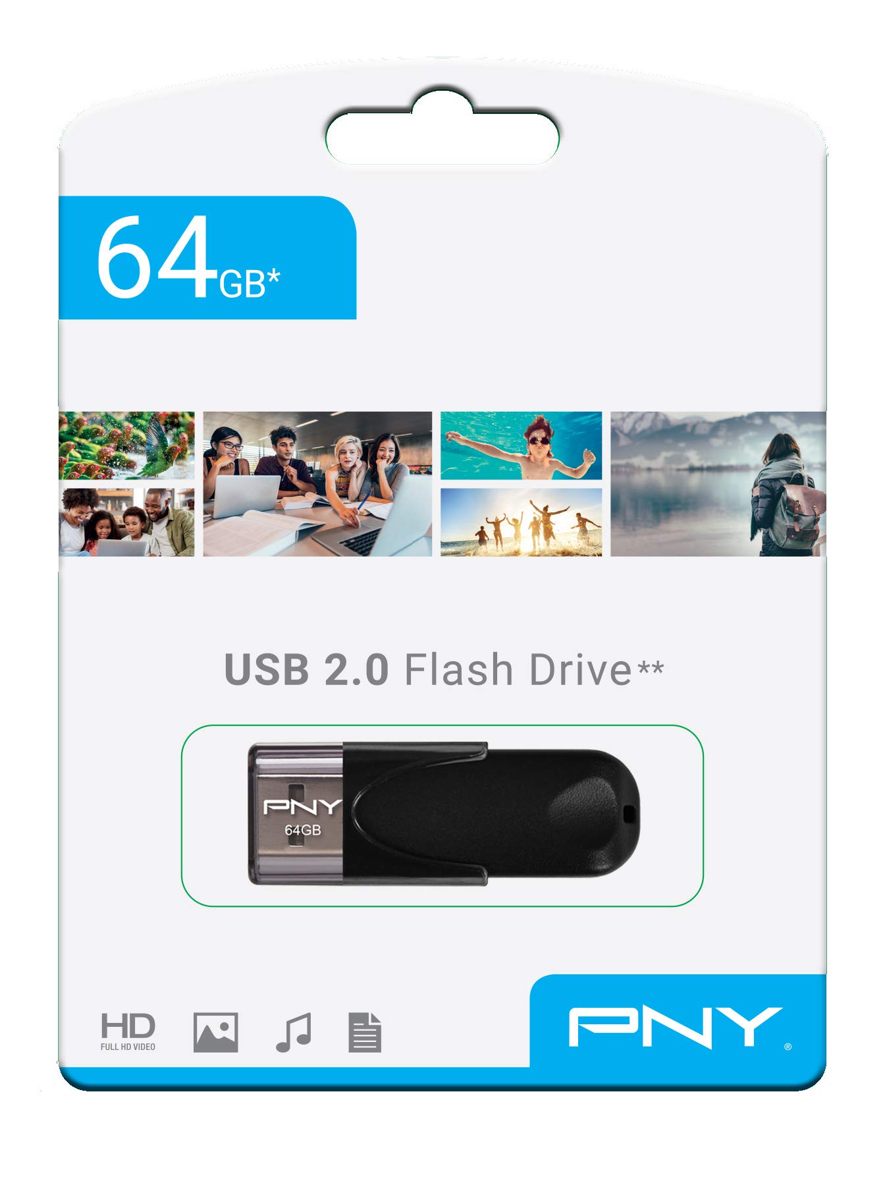
Task: Click the students studying photo
Action: [x=317, y=484]
